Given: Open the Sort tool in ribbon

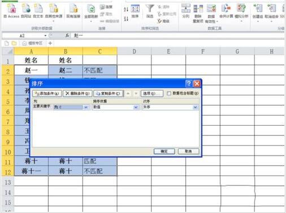Looking at the screenshot, I should 135,11.
